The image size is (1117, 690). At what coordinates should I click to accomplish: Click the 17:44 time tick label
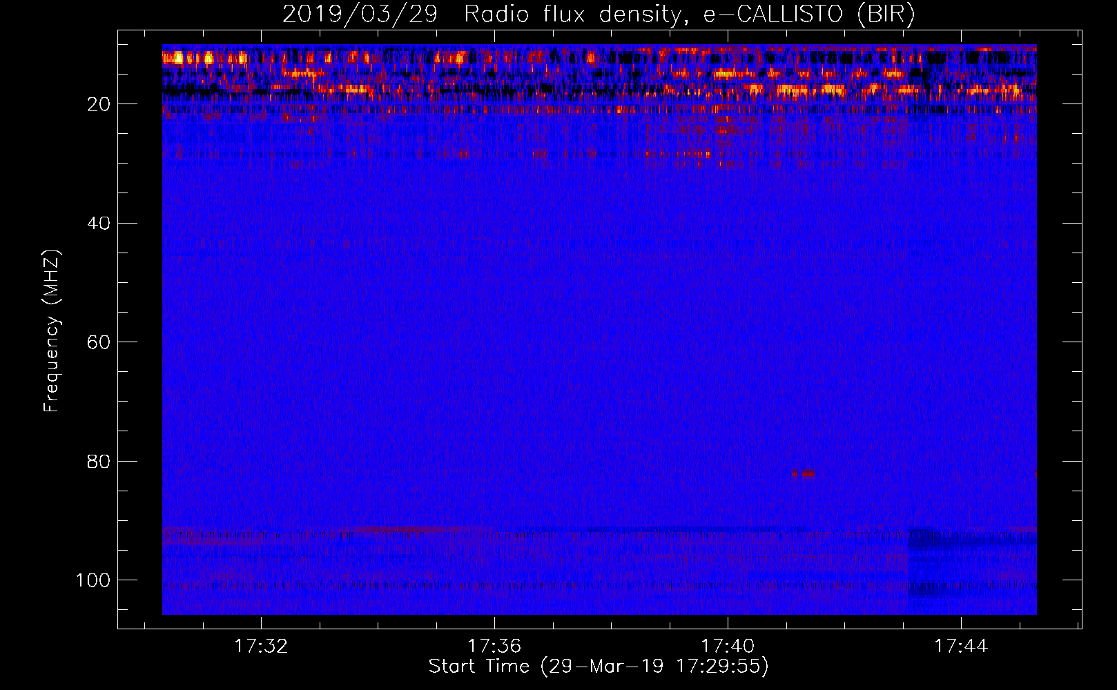(x=961, y=647)
